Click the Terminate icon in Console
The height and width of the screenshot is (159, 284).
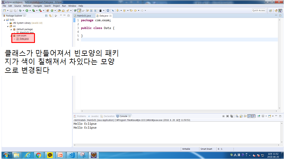point(223,116)
